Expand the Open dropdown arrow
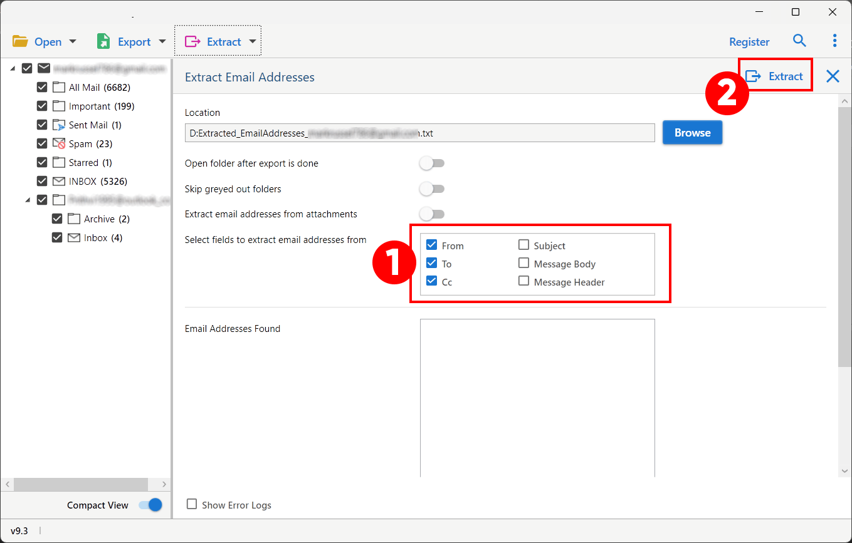Screen dimensions: 852x543 coord(72,41)
